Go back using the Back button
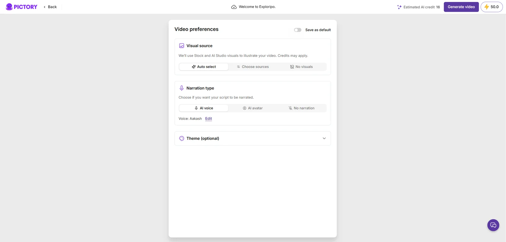 click(50, 7)
